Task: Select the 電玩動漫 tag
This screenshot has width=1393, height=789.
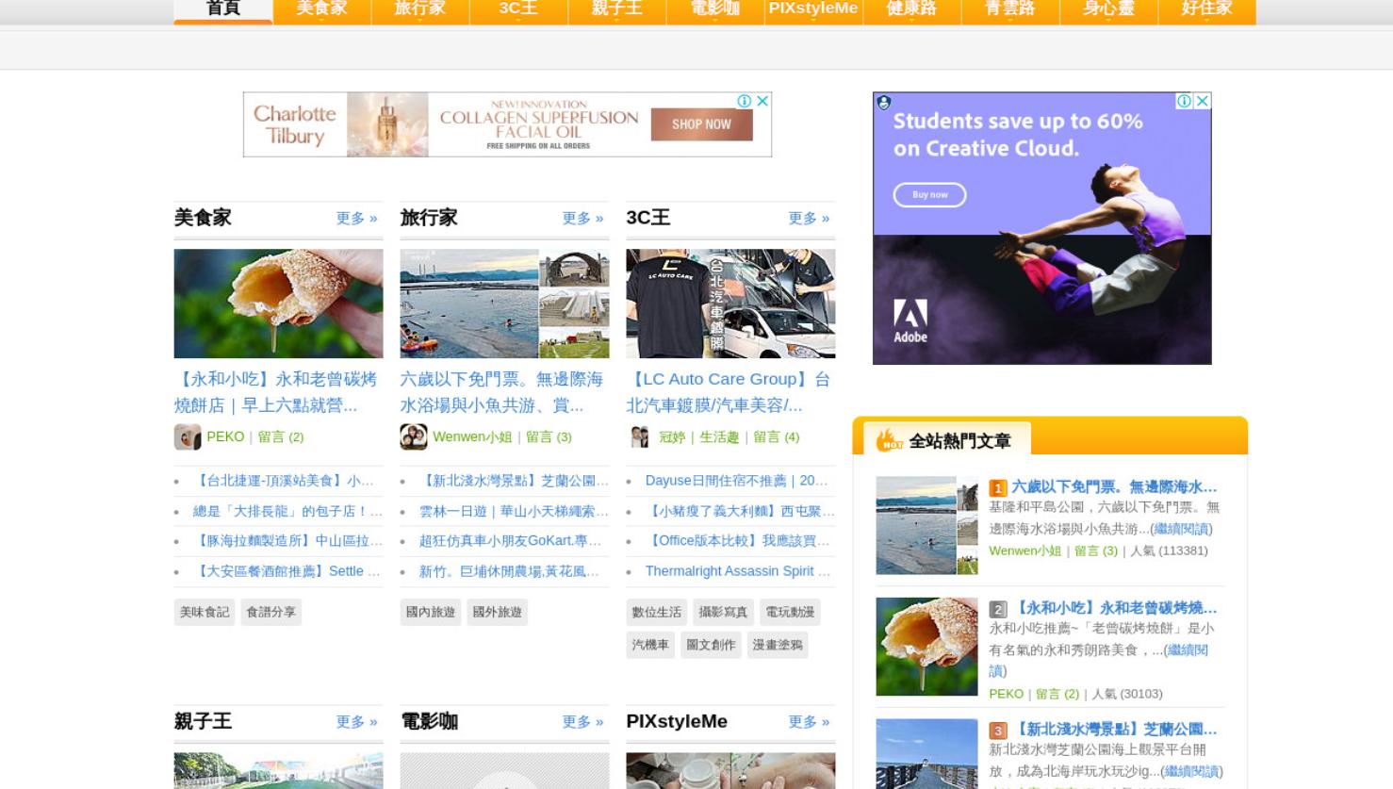Action: point(790,613)
